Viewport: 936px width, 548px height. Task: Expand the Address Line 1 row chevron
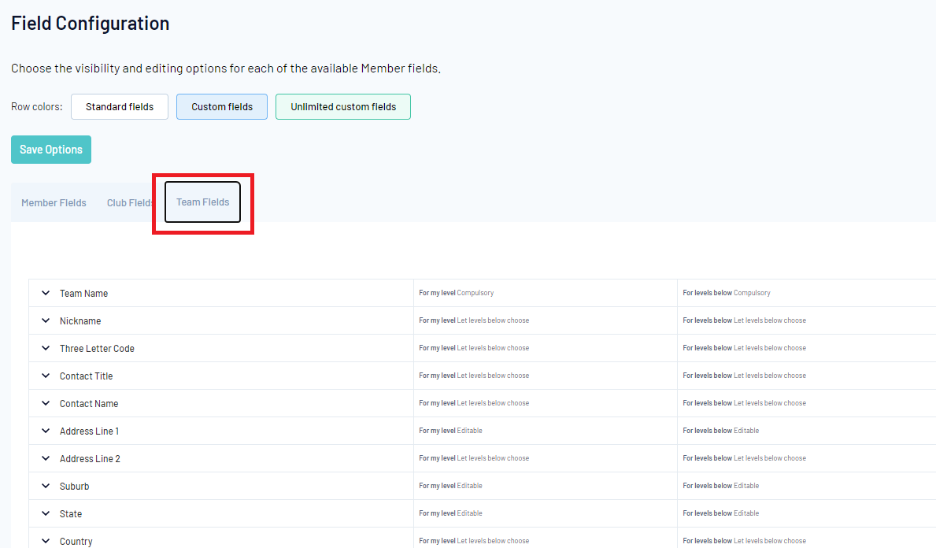[x=46, y=431]
